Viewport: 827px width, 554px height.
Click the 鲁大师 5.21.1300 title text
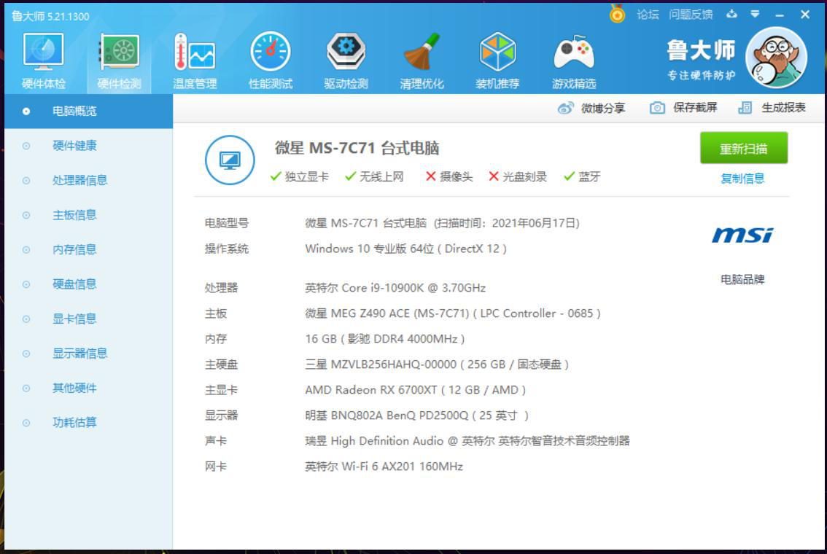(x=50, y=16)
